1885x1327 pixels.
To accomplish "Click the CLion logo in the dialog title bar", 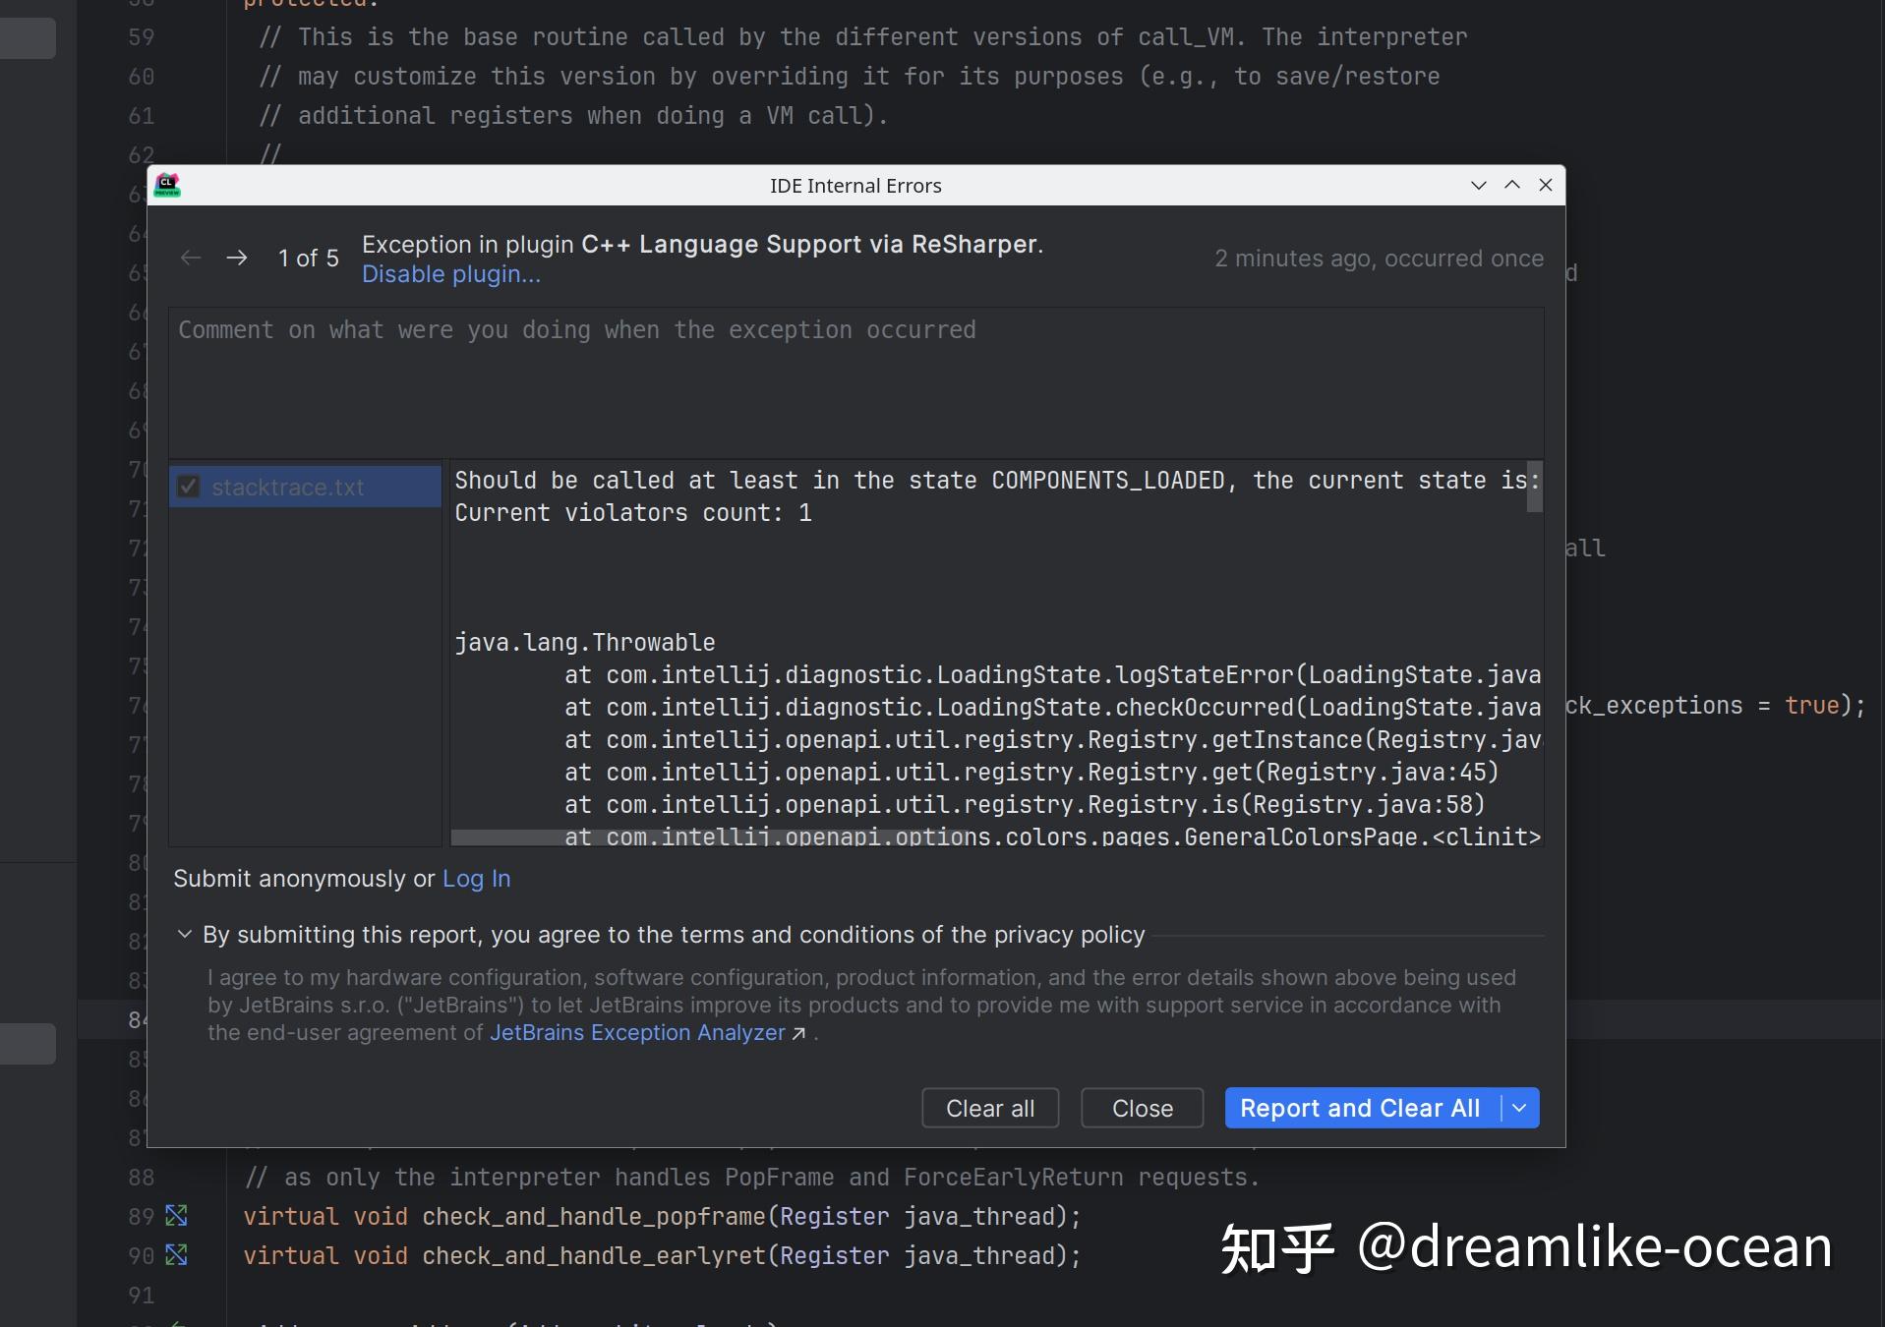I will [x=167, y=185].
